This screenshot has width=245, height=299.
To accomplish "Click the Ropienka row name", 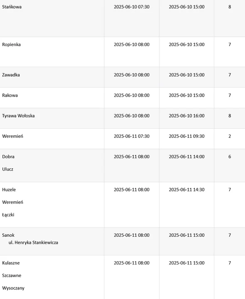I will pyautogui.click(x=12, y=44).
